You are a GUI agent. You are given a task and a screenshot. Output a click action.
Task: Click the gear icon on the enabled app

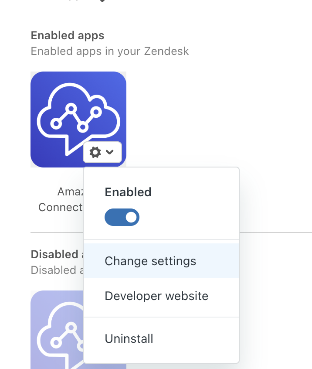(95, 152)
